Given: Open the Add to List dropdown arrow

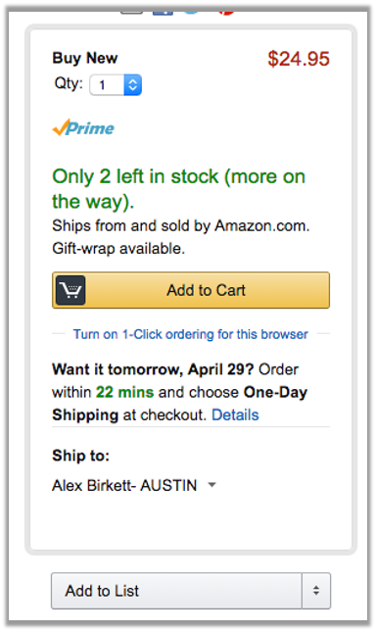Looking at the screenshot, I should click(316, 591).
